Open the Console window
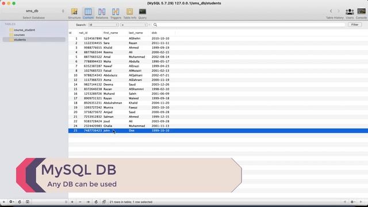The height and width of the screenshot is (207, 368). [x=361, y=13]
